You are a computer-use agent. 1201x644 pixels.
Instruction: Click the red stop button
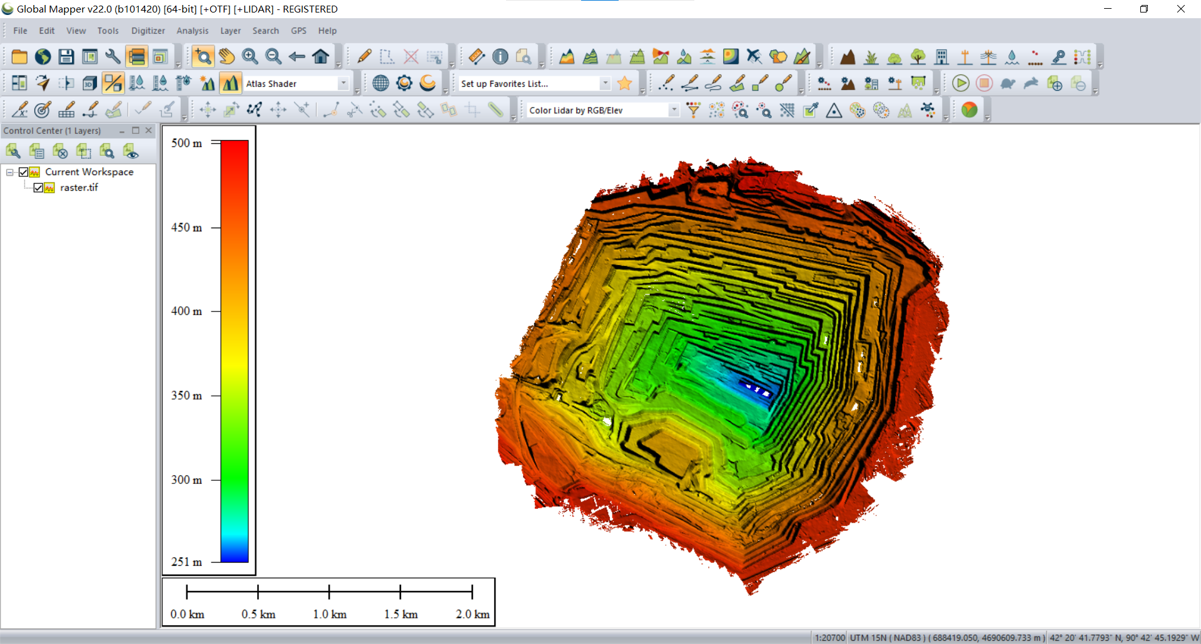pyautogui.click(x=984, y=83)
